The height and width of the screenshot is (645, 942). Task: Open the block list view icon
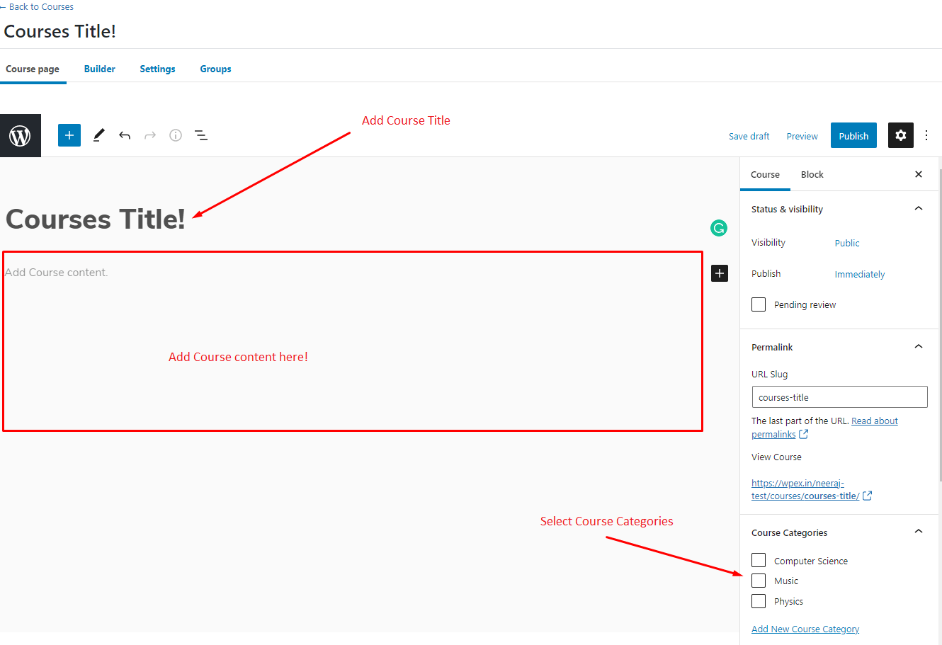[201, 135]
